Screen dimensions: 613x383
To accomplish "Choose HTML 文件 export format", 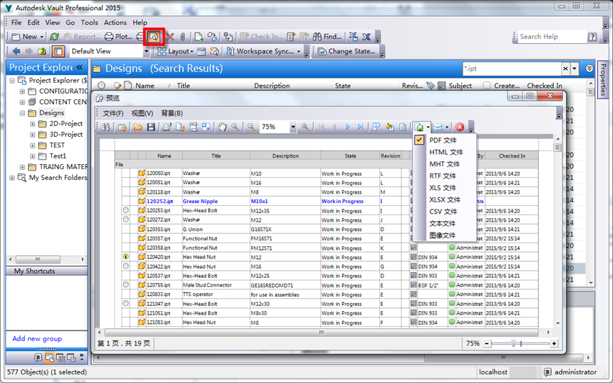I will coord(445,152).
